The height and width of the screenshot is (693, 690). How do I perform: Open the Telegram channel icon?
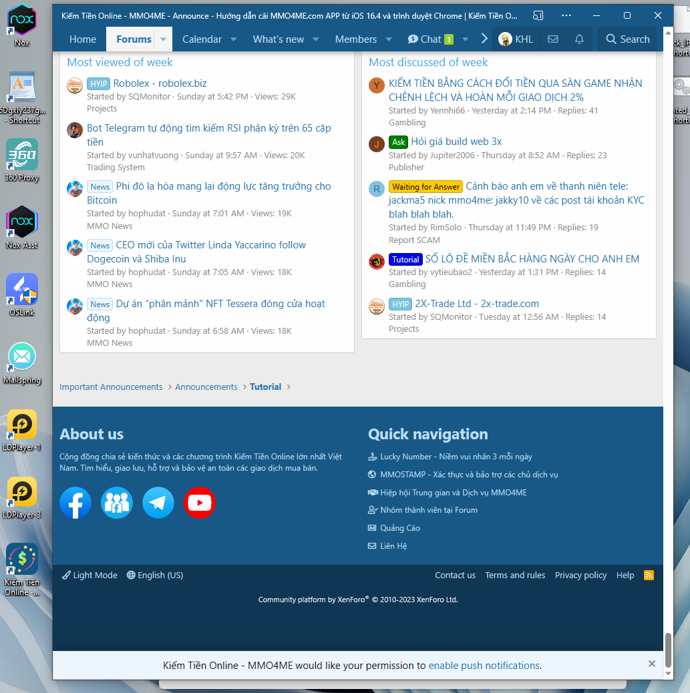click(x=158, y=503)
